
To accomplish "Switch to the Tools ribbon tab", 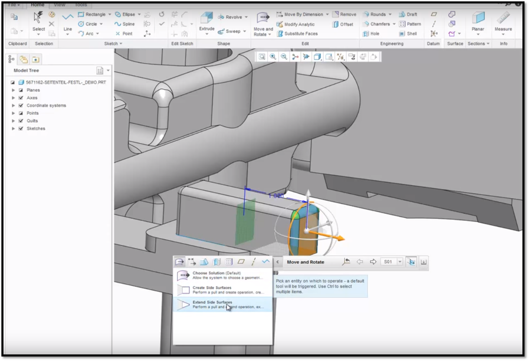I will point(81,4).
